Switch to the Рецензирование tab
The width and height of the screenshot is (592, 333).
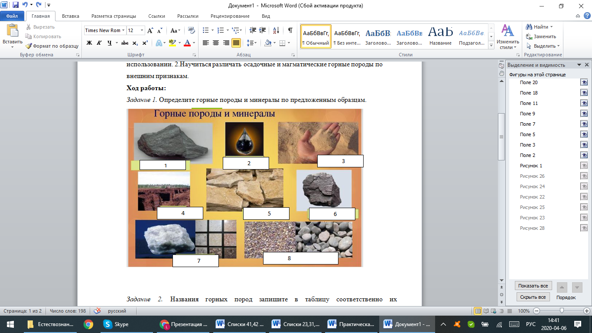pyautogui.click(x=230, y=16)
